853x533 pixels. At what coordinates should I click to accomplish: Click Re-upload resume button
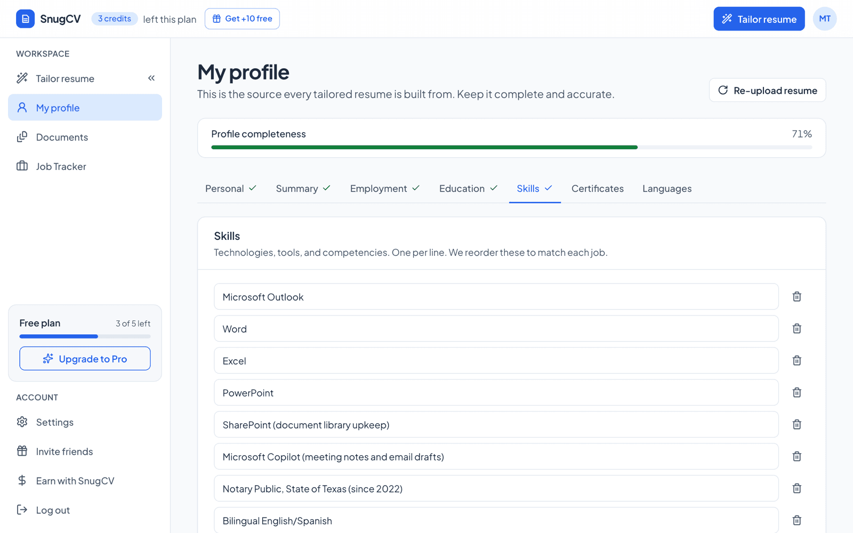(767, 90)
